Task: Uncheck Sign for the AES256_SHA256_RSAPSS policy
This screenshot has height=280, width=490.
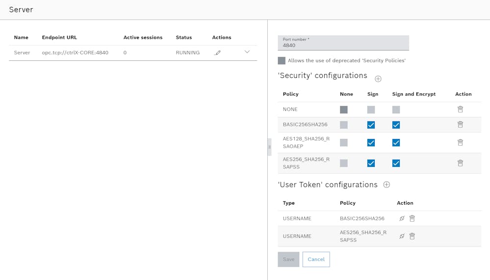Action: pyautogui.click(x=371, y=163)
